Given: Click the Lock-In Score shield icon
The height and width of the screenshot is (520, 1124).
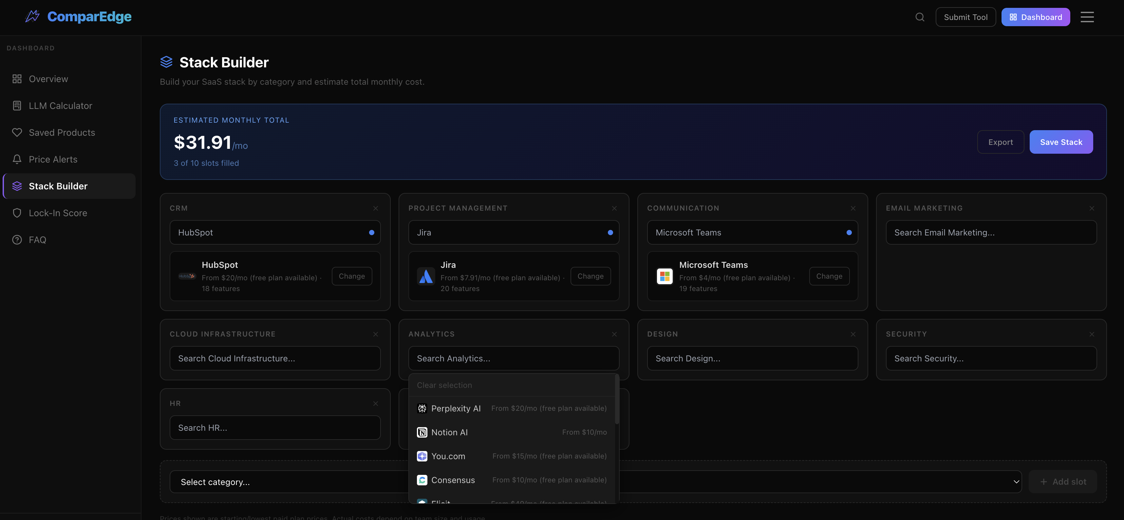Looking at the screenshot, I should point(17,213).
